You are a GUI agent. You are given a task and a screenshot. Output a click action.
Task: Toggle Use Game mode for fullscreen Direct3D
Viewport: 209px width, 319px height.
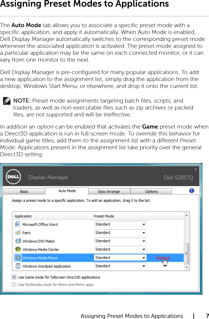14,277
